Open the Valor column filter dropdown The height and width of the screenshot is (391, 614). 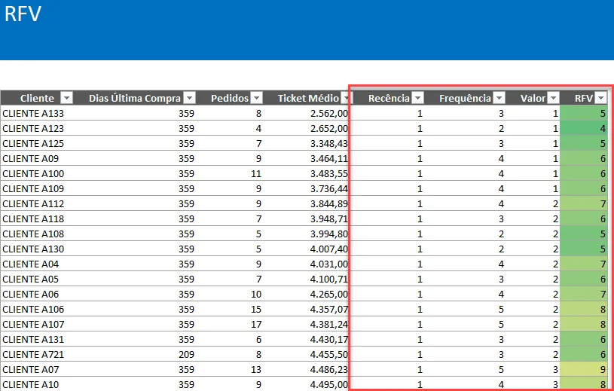pos(553,98)
